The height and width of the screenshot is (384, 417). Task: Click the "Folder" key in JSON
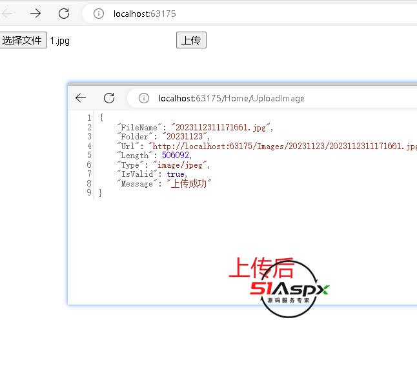(x=134, y=137)
